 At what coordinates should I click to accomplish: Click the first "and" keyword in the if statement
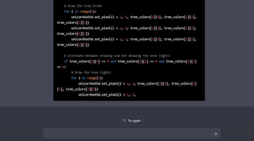pyautogui.click(x=113, y=61)
